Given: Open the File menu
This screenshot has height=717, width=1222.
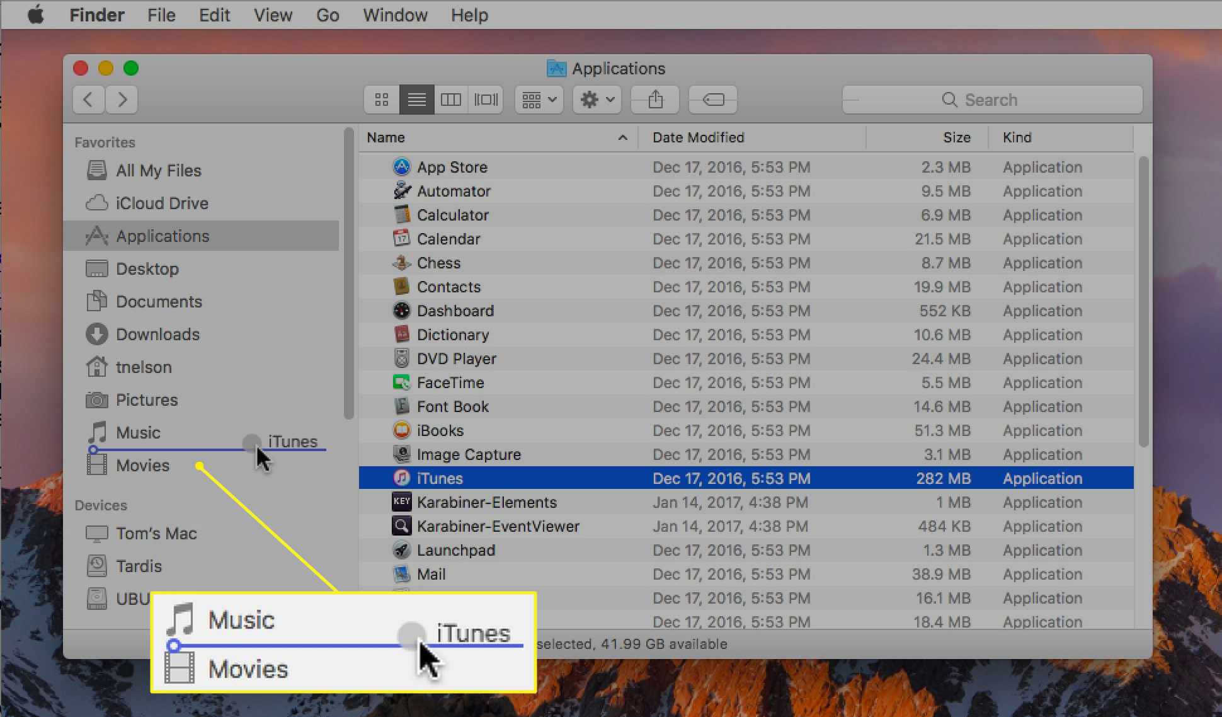Looking at the screenshot, I should point(161,14).
